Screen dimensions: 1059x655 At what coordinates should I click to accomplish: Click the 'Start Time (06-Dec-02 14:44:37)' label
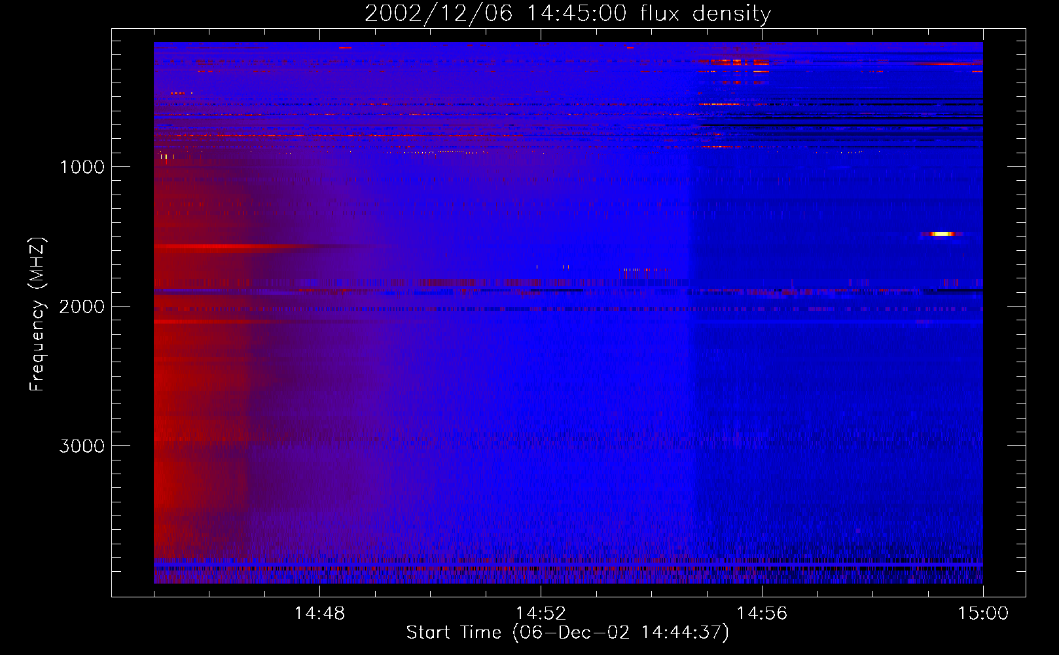click(x=567, y=633)
